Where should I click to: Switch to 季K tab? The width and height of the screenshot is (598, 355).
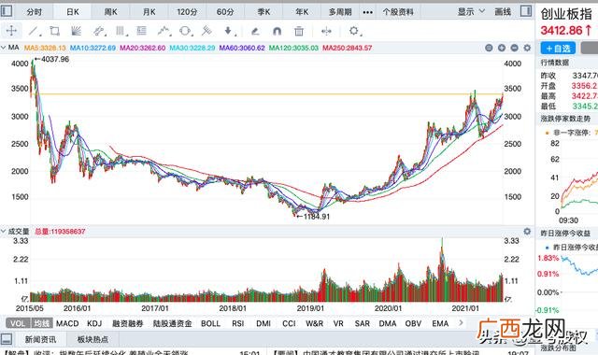tap(263, 12)
